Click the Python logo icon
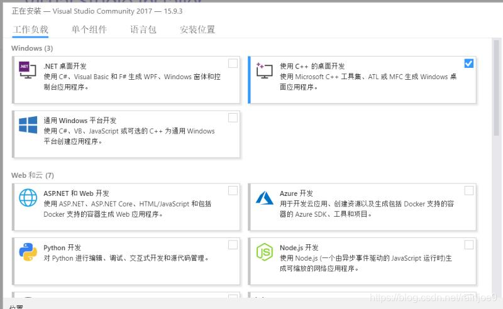The width and height of the screenshot is (503, 309). click(28, 252)
